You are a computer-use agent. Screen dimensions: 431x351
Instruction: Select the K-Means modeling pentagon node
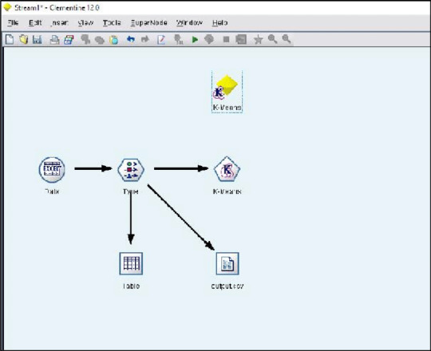click(x=227, y=169)
